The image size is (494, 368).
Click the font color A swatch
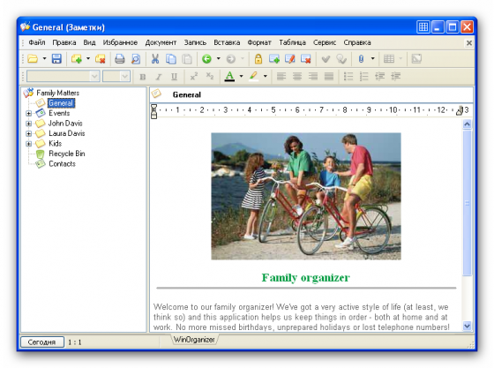pos(229,76)
